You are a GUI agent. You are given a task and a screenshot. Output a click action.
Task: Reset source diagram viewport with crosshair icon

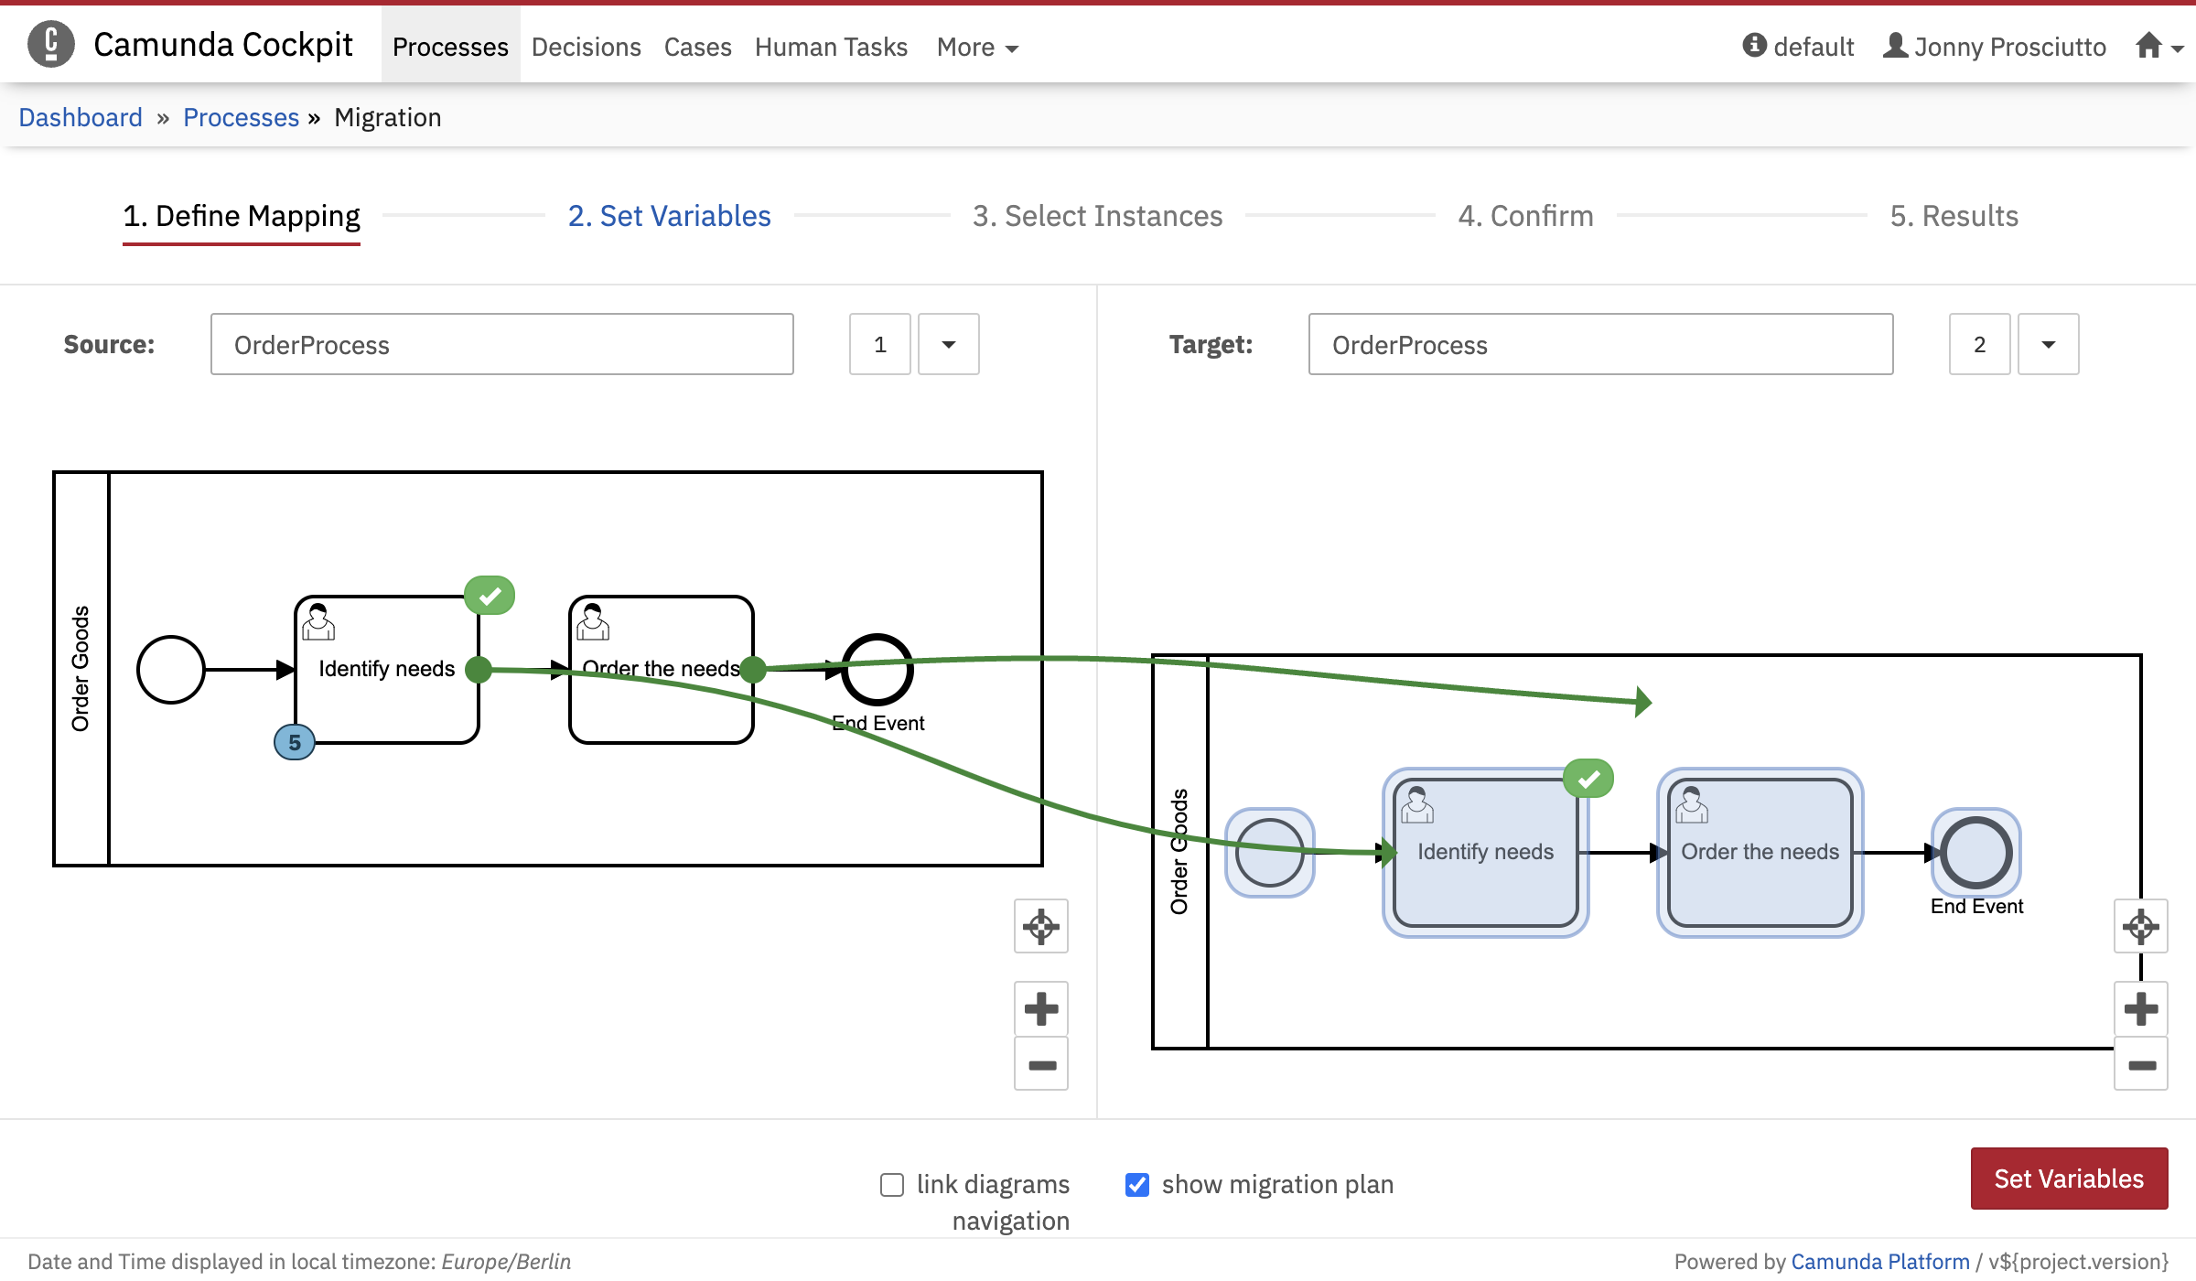click(x=1041, y=927)
